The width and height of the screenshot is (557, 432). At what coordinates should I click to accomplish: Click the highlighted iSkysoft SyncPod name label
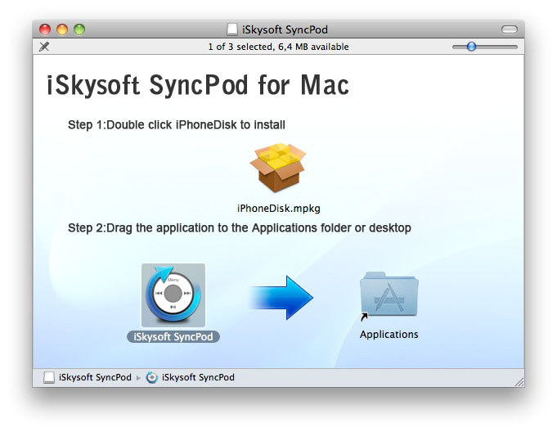click(173, 336)
